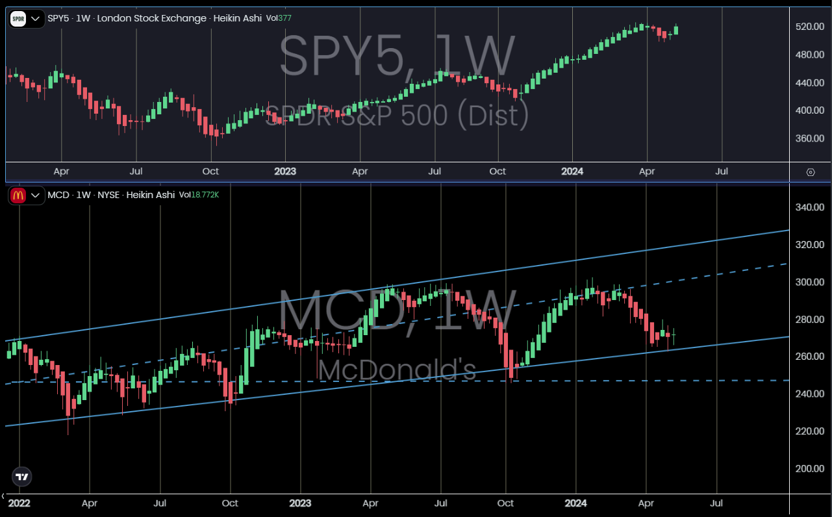Click the 2023 label on SPY5 time axis

tap(285, 171)
